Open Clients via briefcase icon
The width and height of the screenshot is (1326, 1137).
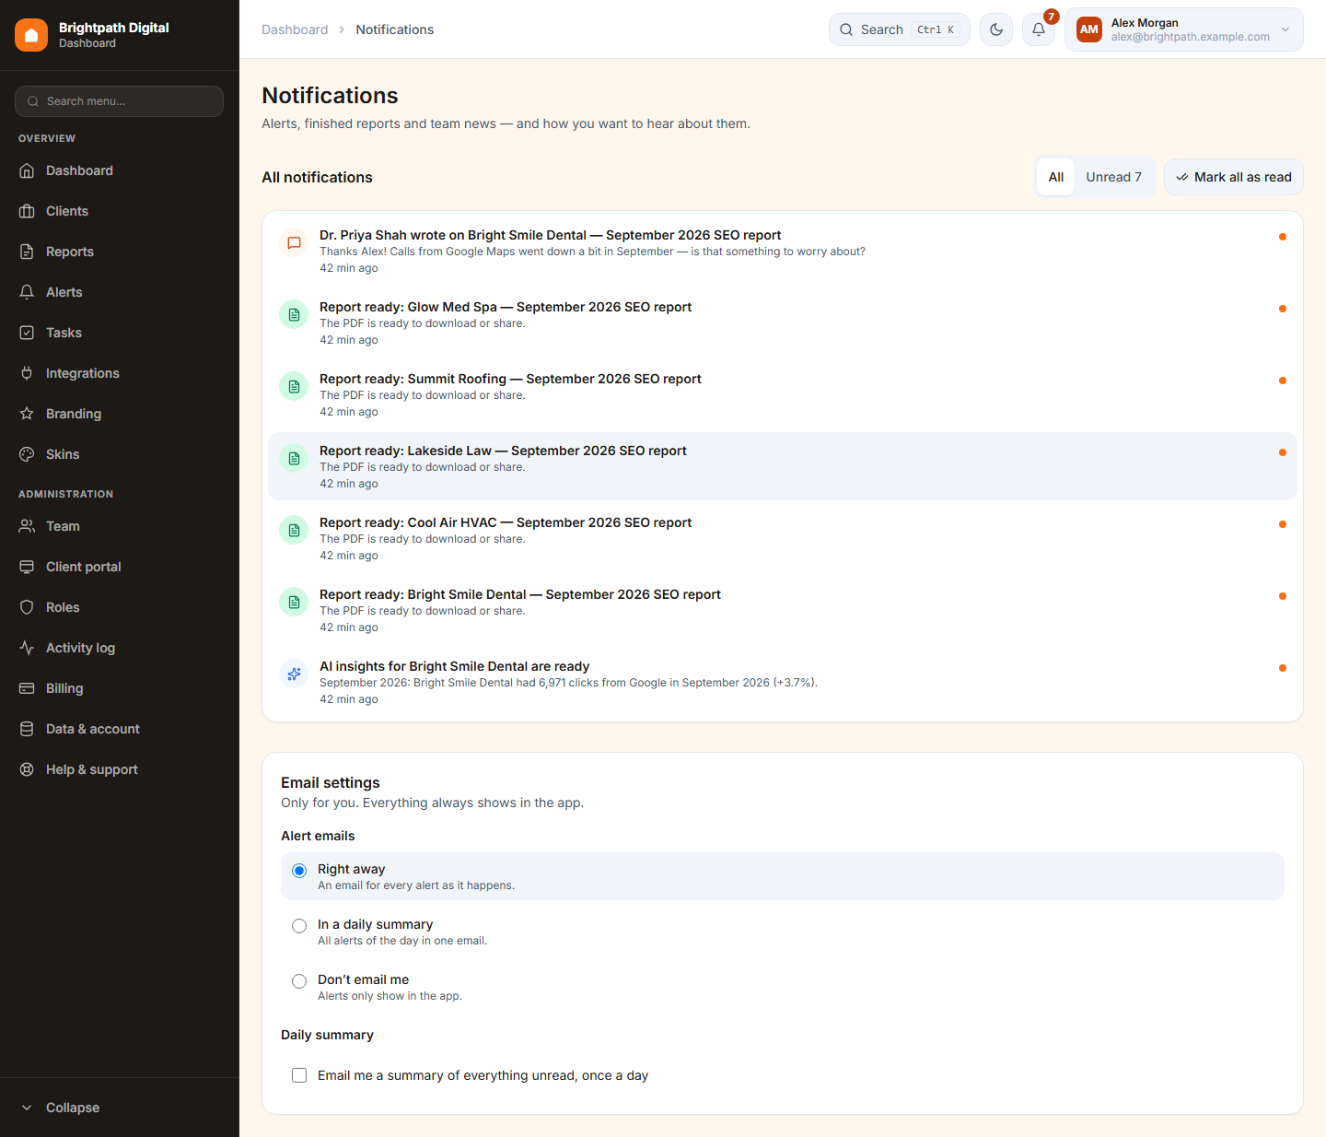[x=27, y=211]
